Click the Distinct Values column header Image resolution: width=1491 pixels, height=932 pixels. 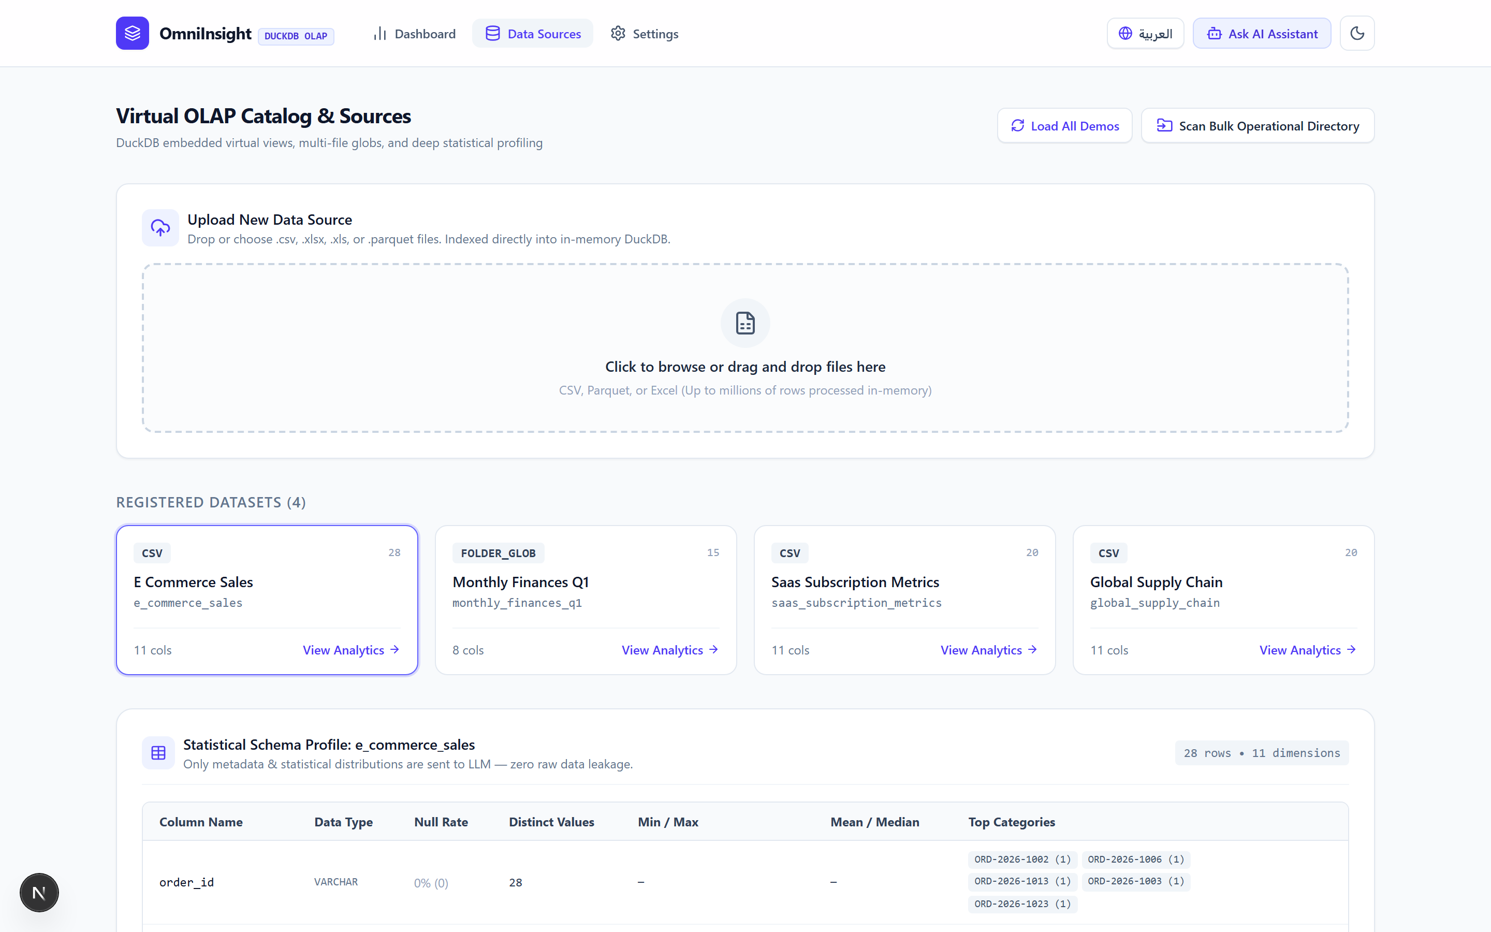coord(551,822)
